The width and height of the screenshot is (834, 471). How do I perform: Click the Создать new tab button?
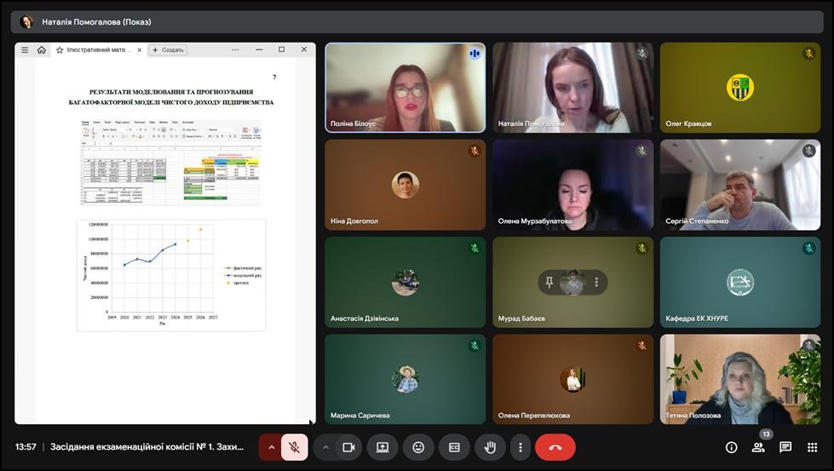[x=168, y=50]
